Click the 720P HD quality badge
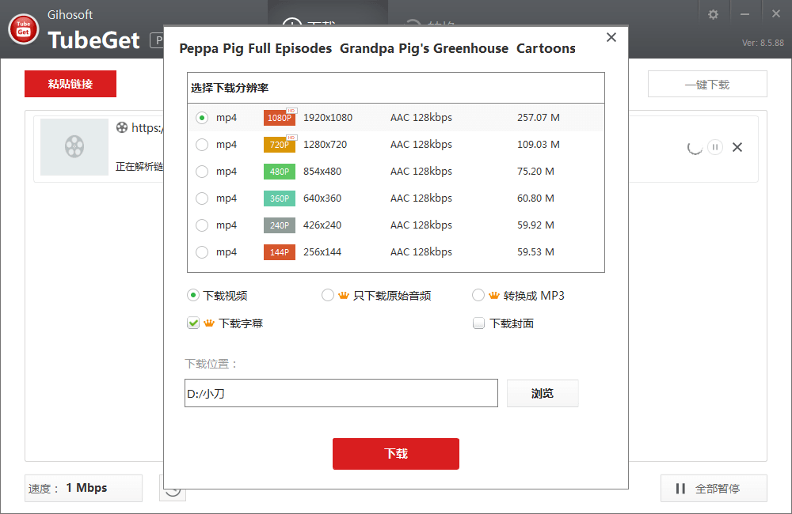This screenshot has height=514, width=792. pyautogui.click(x=280, y=145)
